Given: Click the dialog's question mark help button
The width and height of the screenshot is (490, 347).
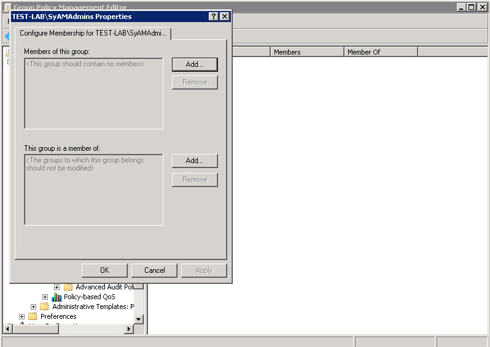Looking at the screenshot, I should click(x=213, y=17).
